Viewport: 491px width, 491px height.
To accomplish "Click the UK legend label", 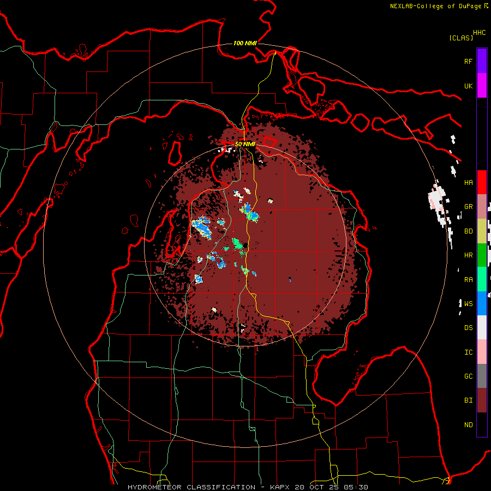I will (468, 86).
